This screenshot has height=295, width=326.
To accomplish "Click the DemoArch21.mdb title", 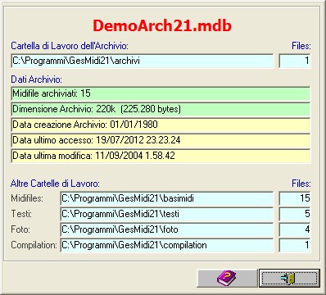I will (x=162, y=25).
